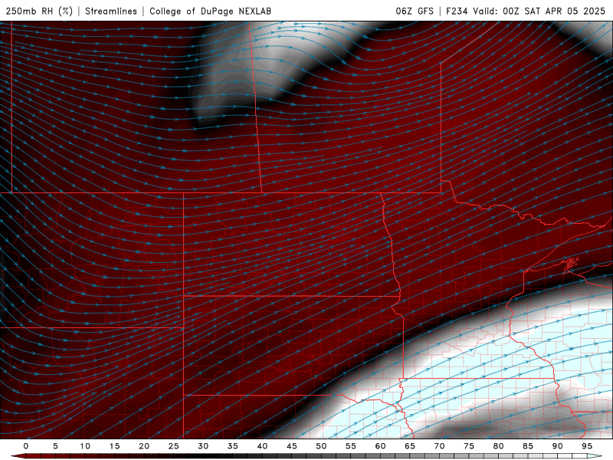The height and width of the screenshot is (460, 613).
Task: Click the color bar label '75'
Action: (469, 446)
